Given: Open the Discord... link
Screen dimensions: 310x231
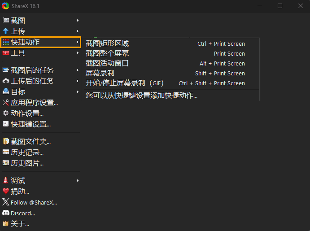Looking at the screenshot, I should (23, 213).
